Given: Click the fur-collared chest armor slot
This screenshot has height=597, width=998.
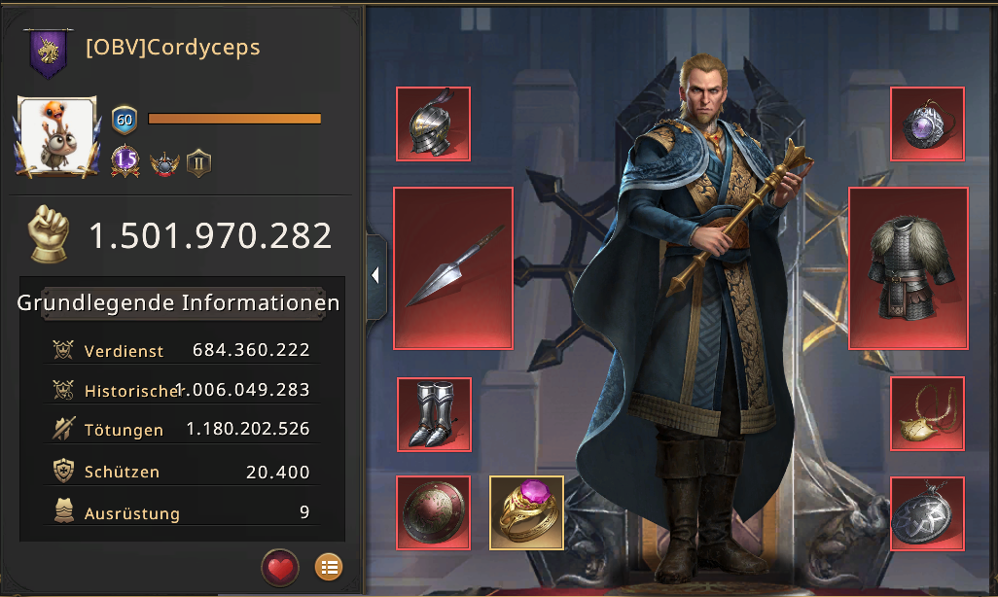Looking at the screenshot, I should pyautogui.click(x=909, y=268).
